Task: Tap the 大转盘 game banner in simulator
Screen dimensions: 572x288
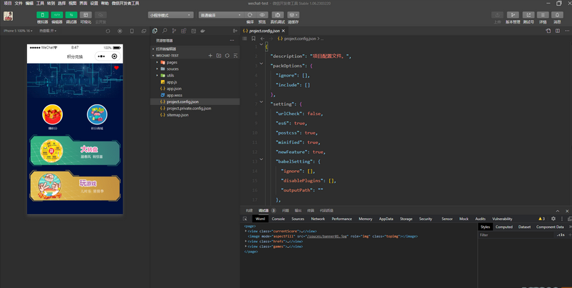Action: pos(75,151)
